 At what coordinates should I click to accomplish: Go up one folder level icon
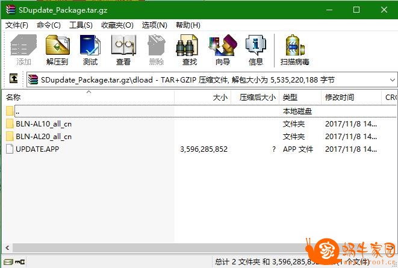pos(13,78)
